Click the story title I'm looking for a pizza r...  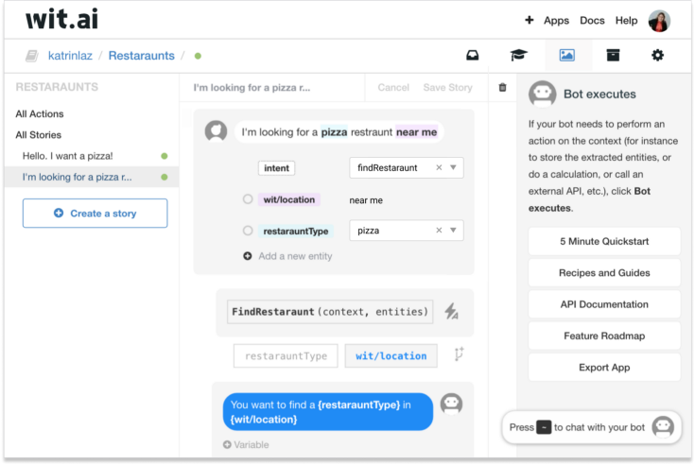[252, 88]
